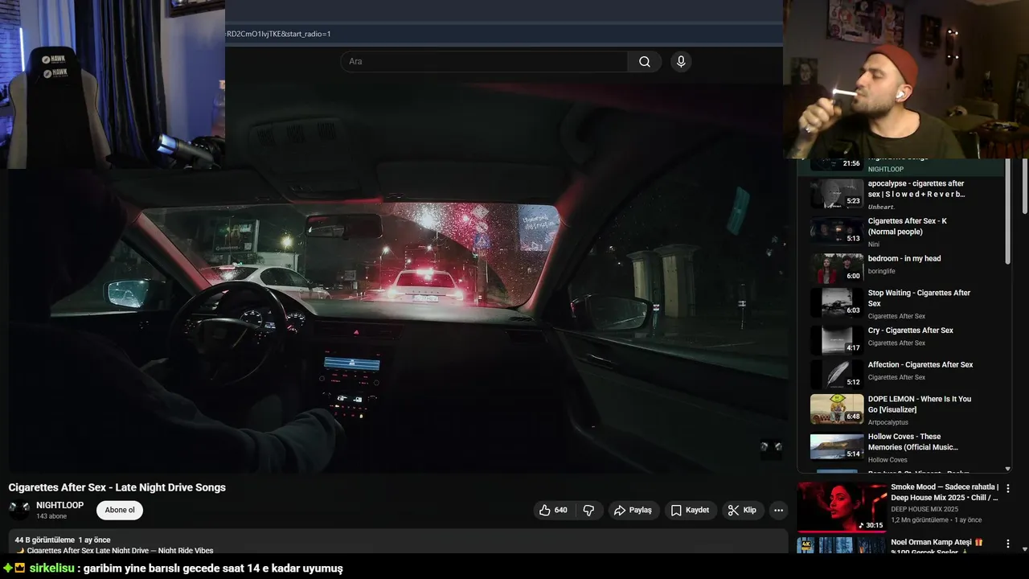Subscribe using Abone ol button
The height and width of the screenshot is (579, 1029).
(120, 510)
